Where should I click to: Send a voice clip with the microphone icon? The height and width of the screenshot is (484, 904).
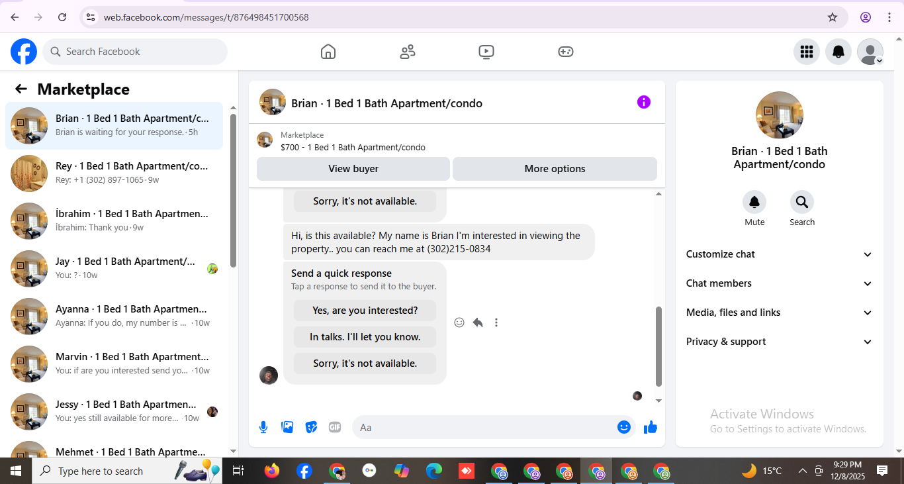point(263,427)
